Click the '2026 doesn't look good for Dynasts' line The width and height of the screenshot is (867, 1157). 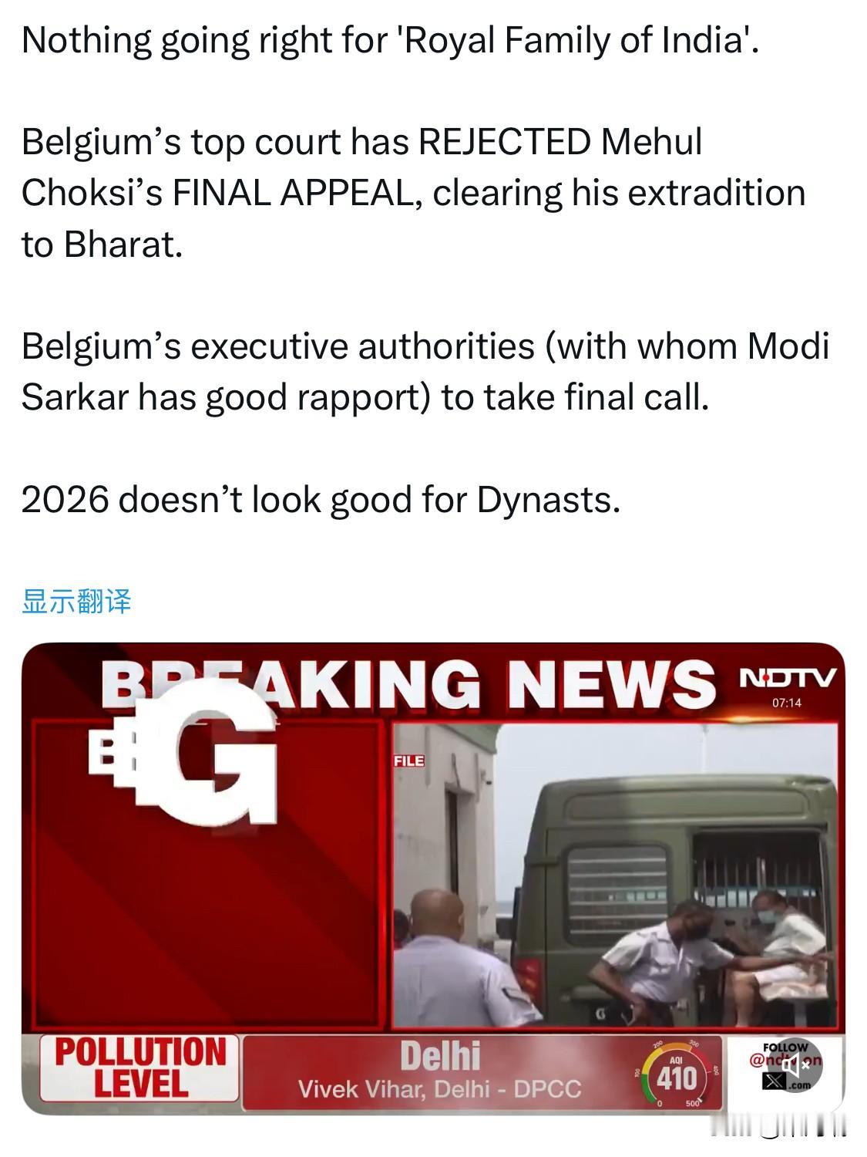[x=321, y=499]
